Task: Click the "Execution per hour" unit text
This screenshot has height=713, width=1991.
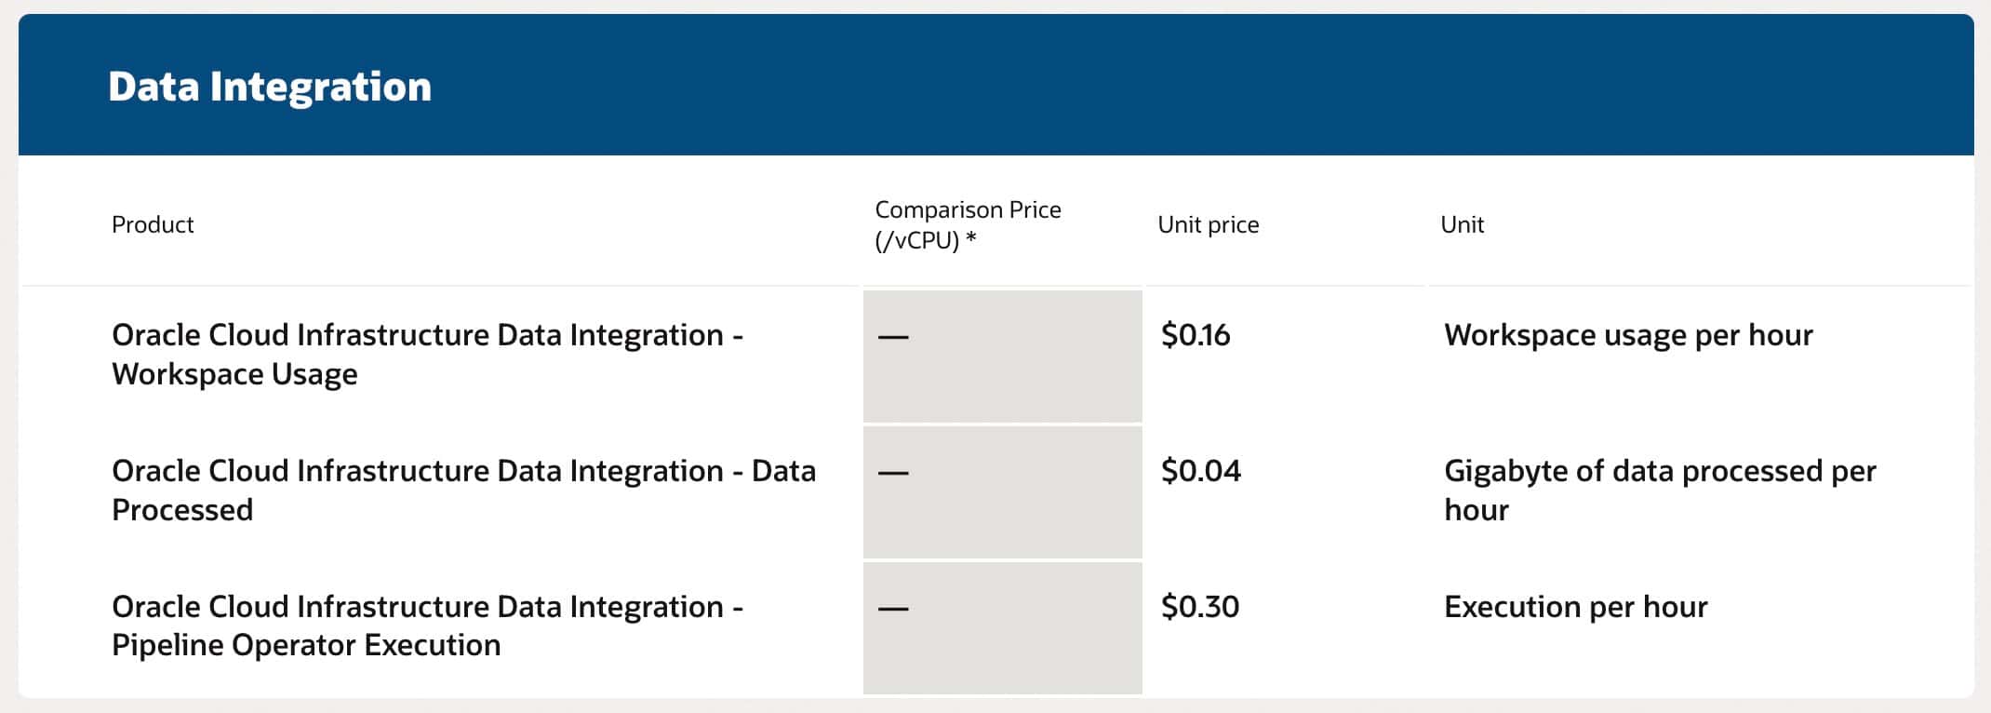Action: pyautogui.click(x=1575, y=607)
